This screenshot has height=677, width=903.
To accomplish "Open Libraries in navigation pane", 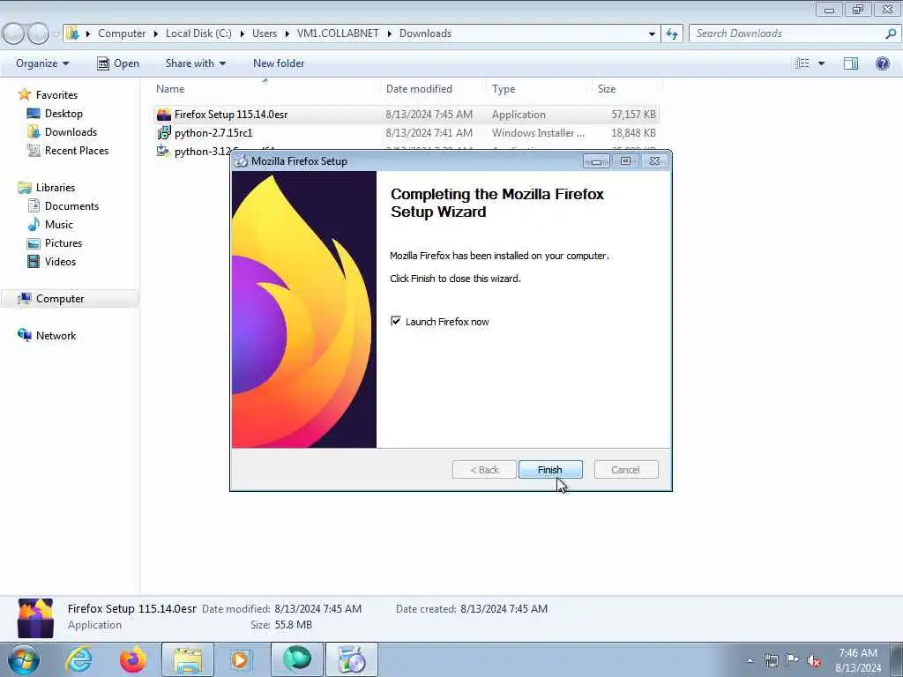I will [x=56, y=187].
